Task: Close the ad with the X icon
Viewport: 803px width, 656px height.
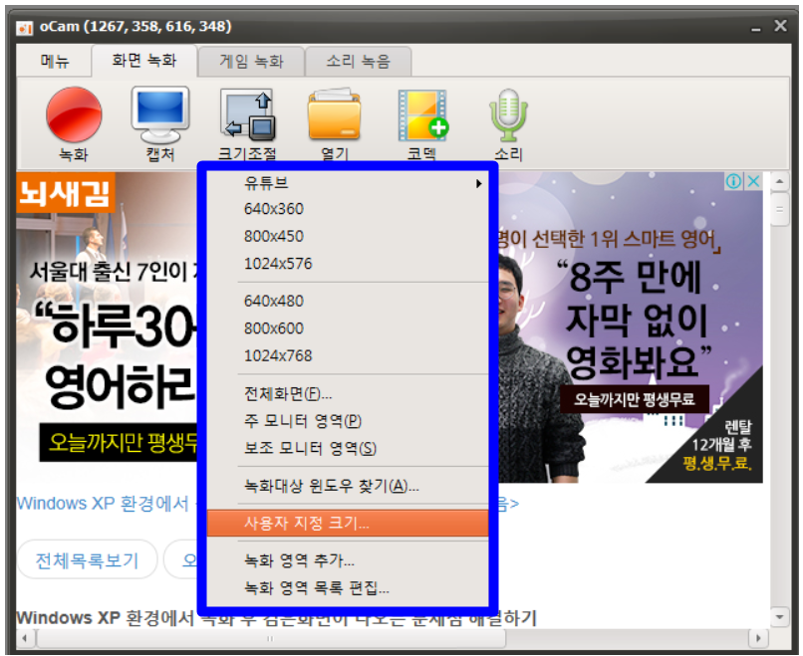Action: click(x=753, y=181)
